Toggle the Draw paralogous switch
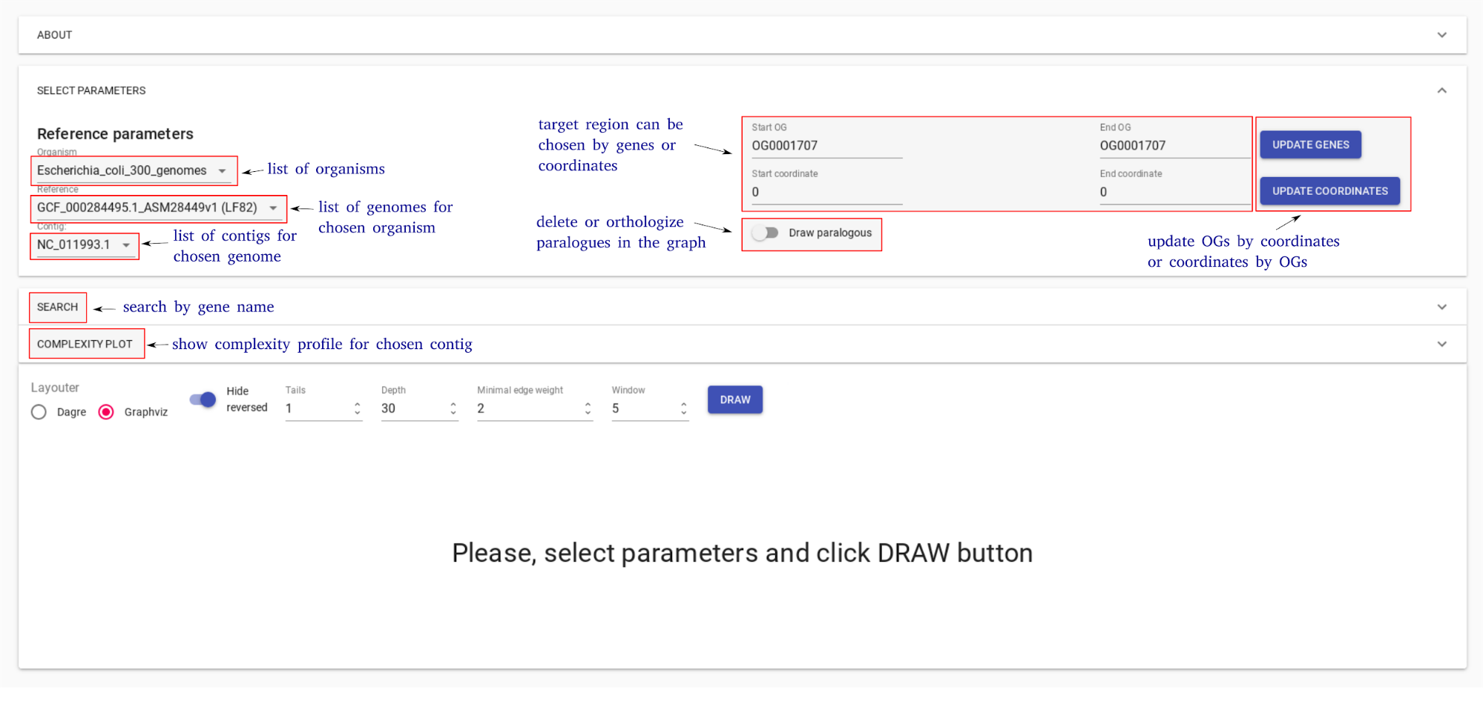Screen dimensions: 1483x727 click(765, 233)
